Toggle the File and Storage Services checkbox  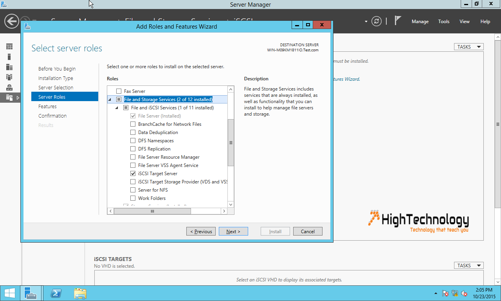(119, 99)
